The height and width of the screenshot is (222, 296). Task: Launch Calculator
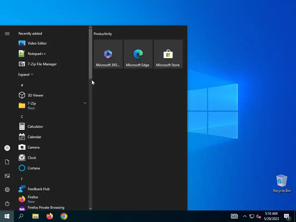click(53, 127)
